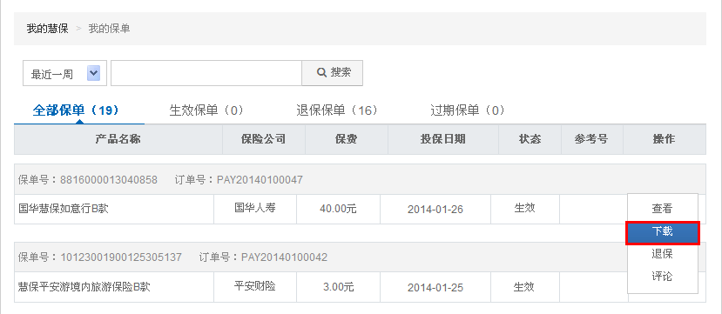Open the 最近一周 dropdown arrow
Screen dimensions: 722x314
[x=93, y=73]
